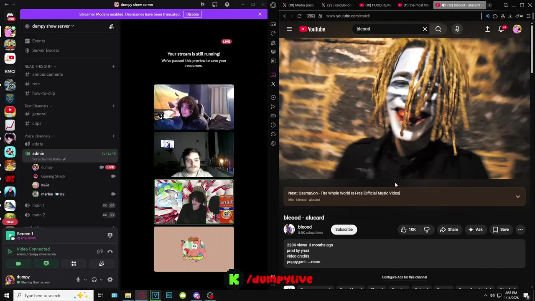Clear the YouTube search box text

pos(425,29)
